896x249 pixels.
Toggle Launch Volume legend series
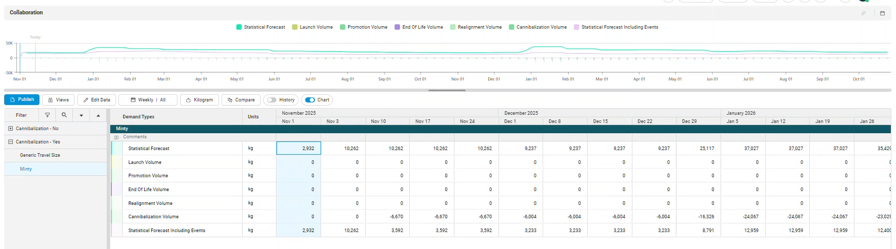coord(312,27)
